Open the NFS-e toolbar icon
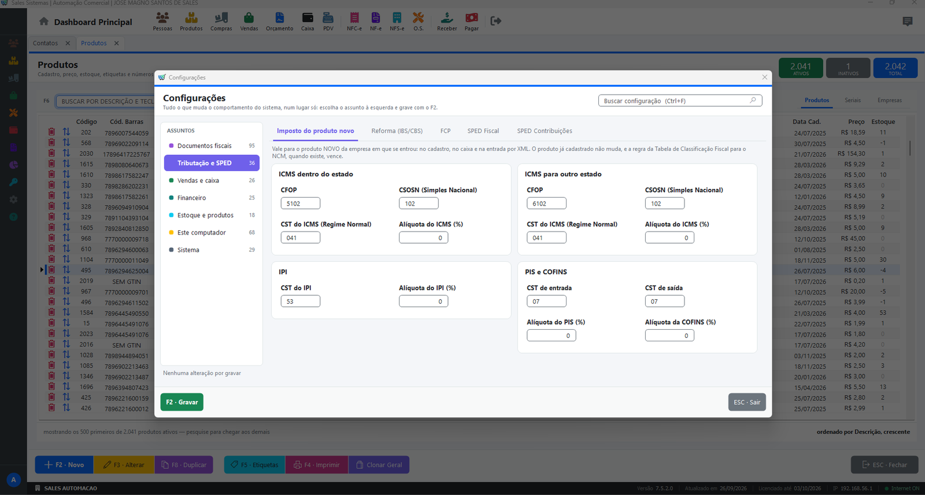Image resolution: width=925 pixels, height=495 pixels. 397,21
